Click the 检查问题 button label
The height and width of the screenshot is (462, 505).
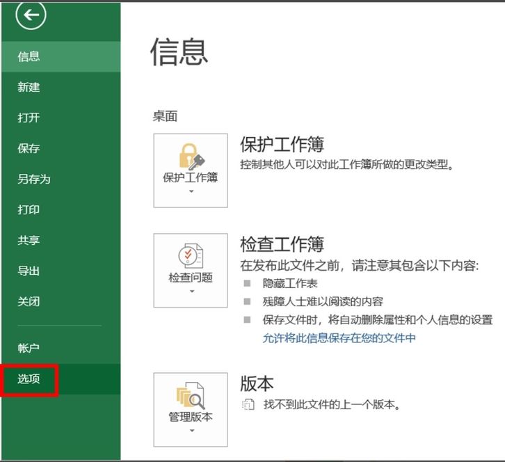coord(191,278)
